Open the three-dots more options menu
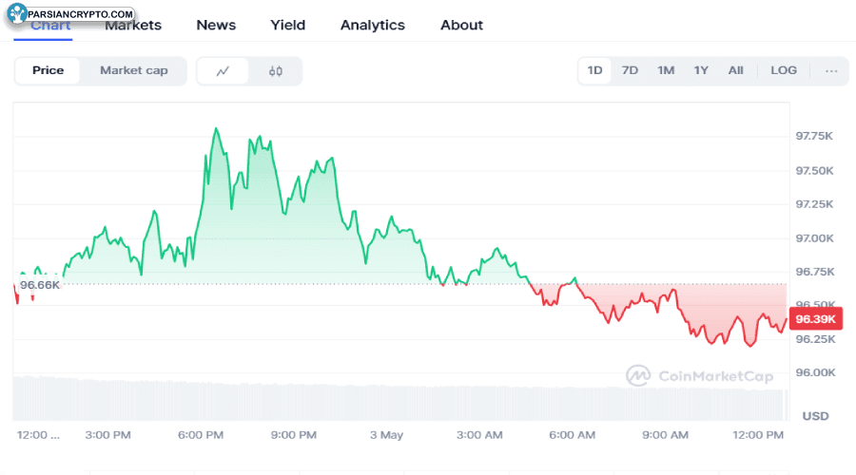 [831, 70]
